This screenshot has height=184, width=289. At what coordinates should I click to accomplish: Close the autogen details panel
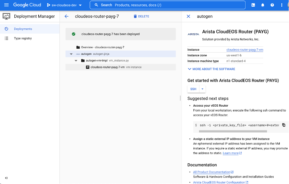188,16
